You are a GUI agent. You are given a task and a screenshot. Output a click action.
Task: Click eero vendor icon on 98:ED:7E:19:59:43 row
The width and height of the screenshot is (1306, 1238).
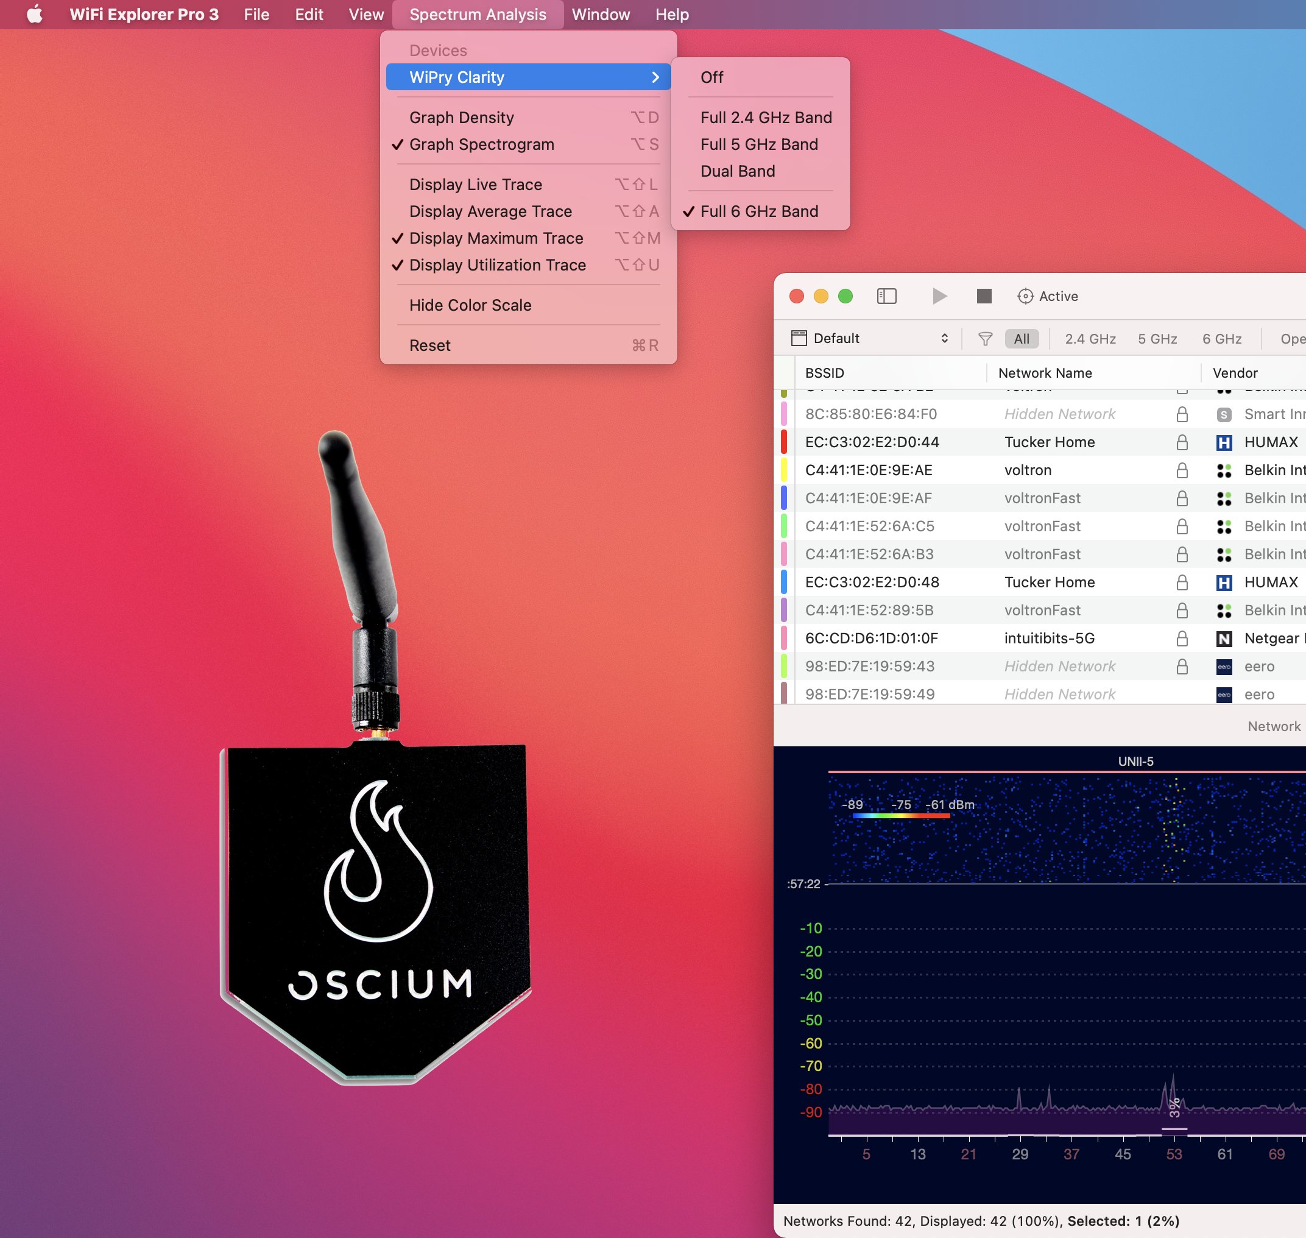coord(1224,667)
